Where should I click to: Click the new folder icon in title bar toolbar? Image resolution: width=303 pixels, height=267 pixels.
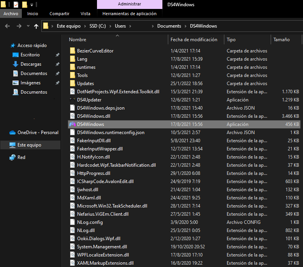pyautogui.click(x=25, y=4)
